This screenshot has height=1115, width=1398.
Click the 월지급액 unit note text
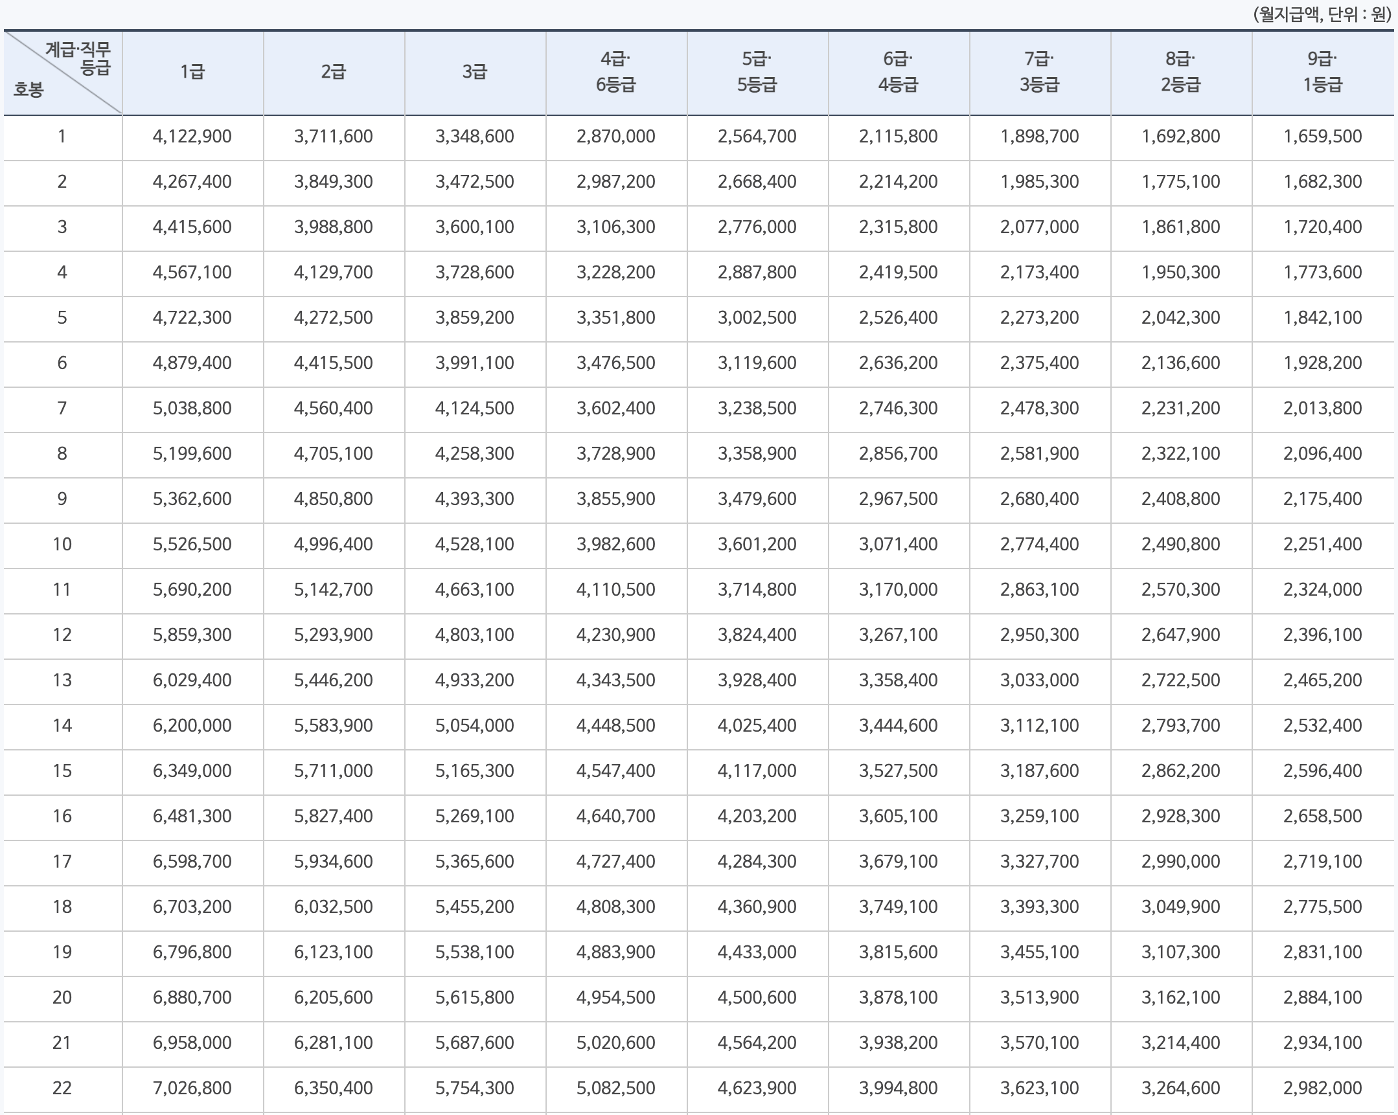click(1322, 14)
